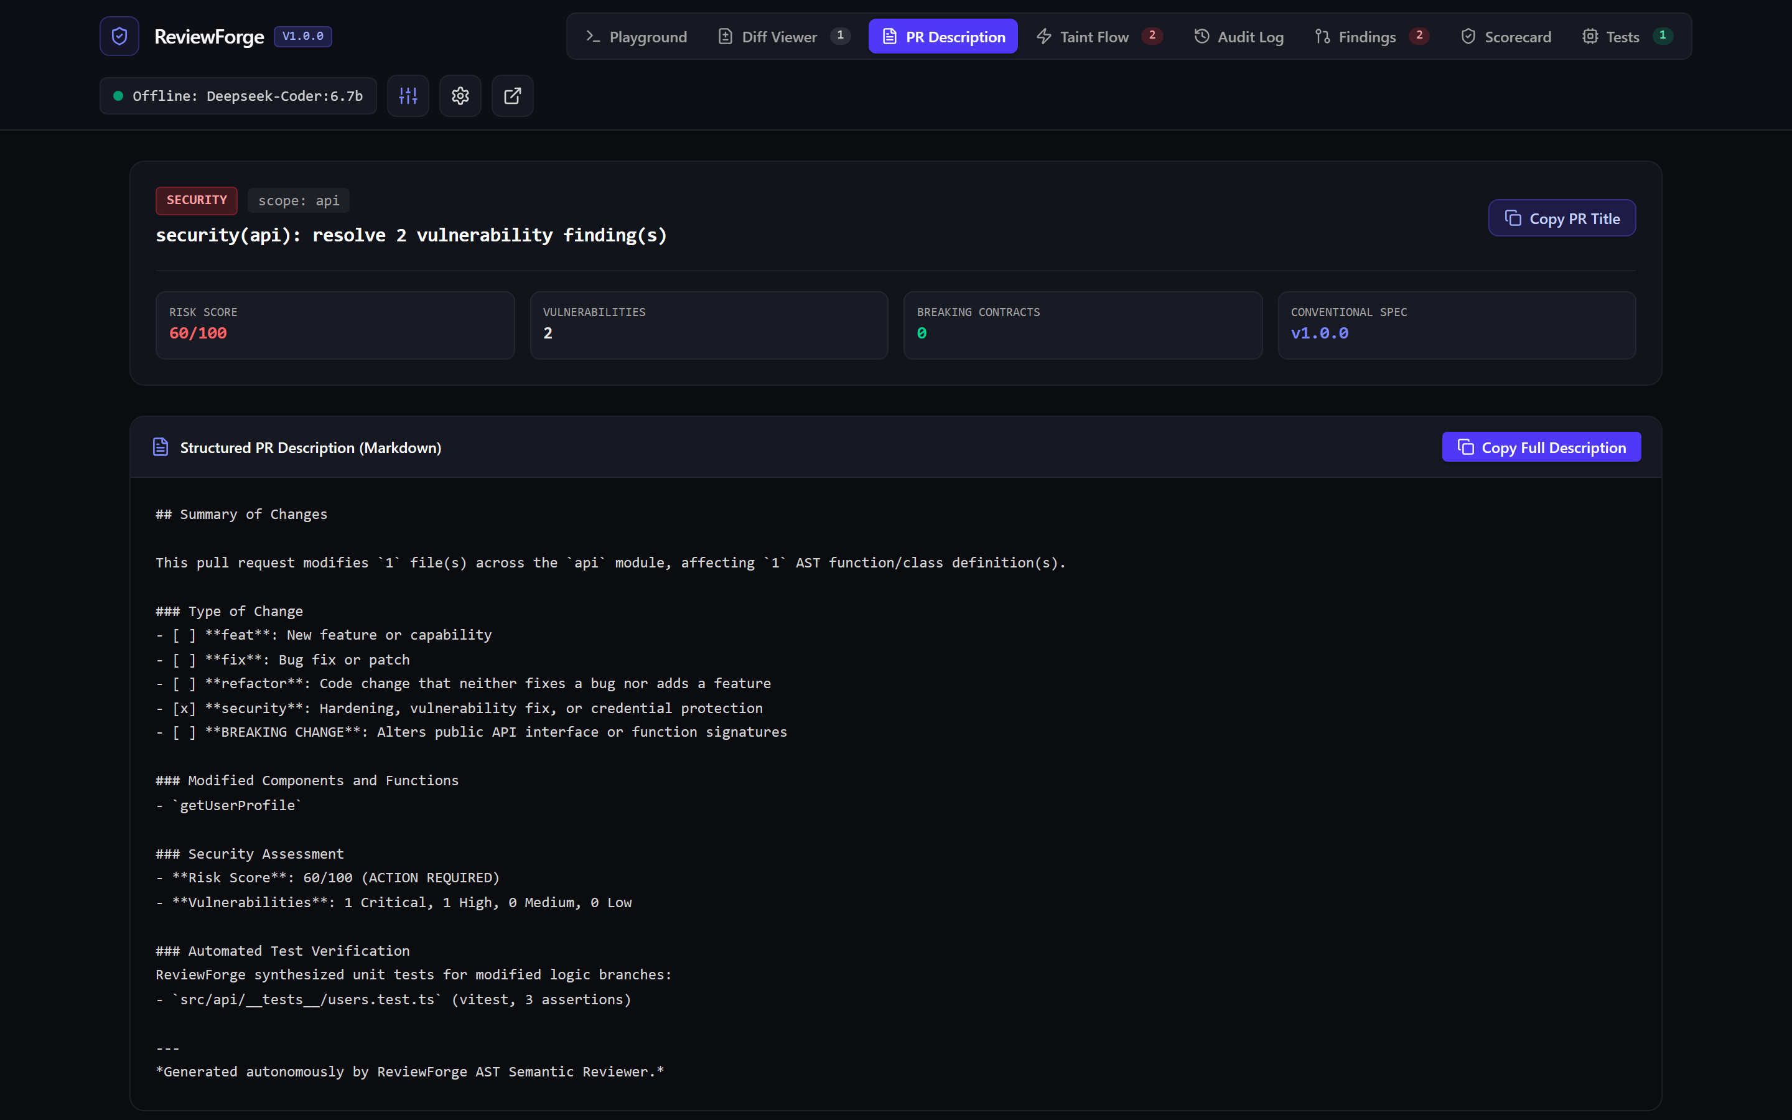Click the Conventional Spec v1.0.0 value
Screen dimensions: 1792x1120
point(1319,334)
